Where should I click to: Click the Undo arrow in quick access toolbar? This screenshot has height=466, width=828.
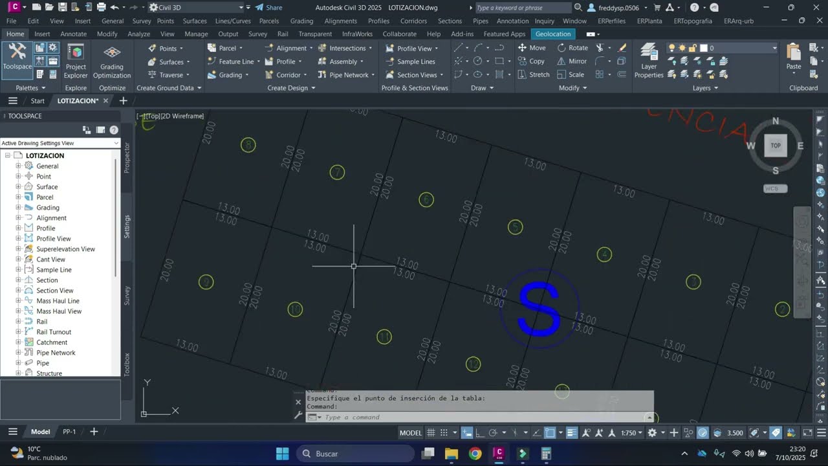114,7
